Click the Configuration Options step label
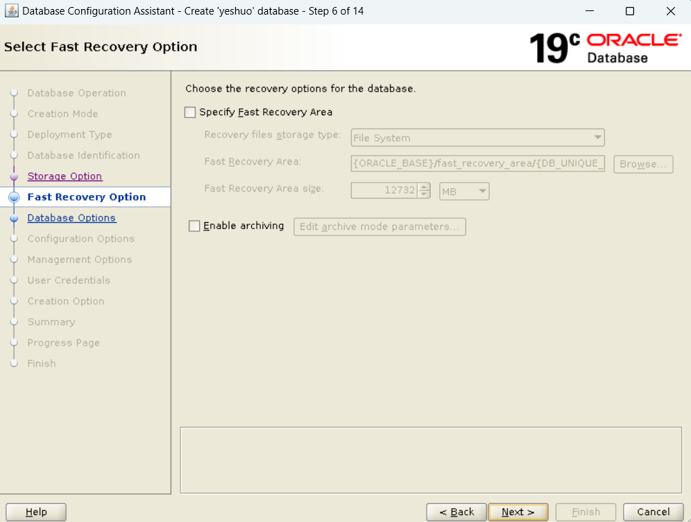This screenshot has width=691, height=522. tap(80, 239)
